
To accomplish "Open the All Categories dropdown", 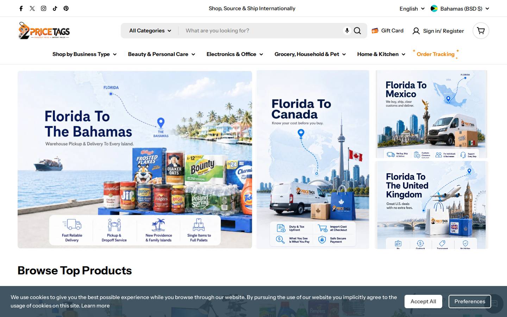I will click(x=150, y=31).
